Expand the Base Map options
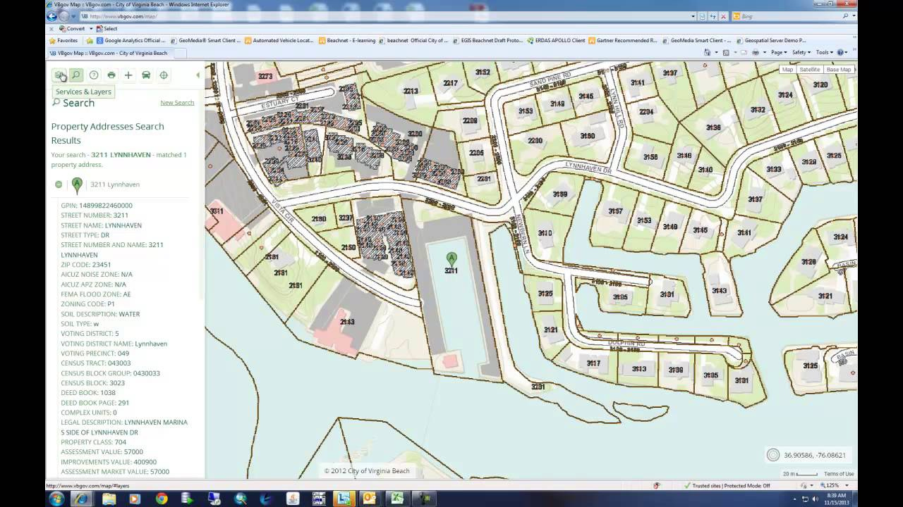 click(x=839, y=69)
